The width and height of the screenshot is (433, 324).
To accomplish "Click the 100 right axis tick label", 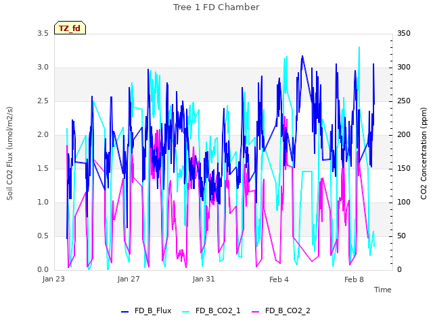I will click(404, 202).
